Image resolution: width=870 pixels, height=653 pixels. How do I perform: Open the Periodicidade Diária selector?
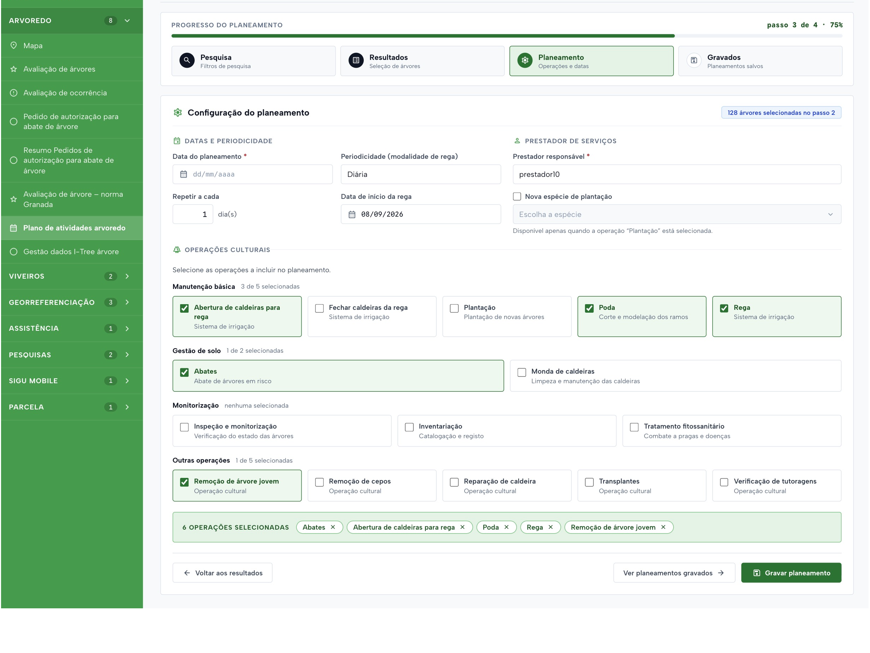(421, 174)
